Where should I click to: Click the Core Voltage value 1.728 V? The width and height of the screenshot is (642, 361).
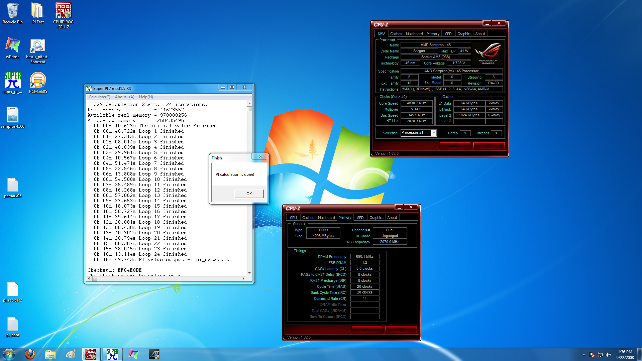459,63
